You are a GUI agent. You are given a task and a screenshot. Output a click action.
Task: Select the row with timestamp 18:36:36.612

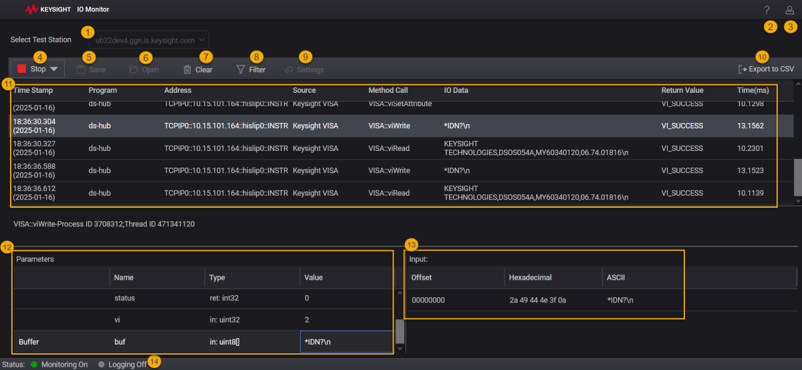point(402,193)
